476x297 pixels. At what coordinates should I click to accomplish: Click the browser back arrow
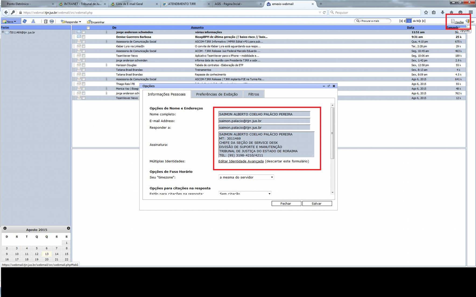(6, 12)
